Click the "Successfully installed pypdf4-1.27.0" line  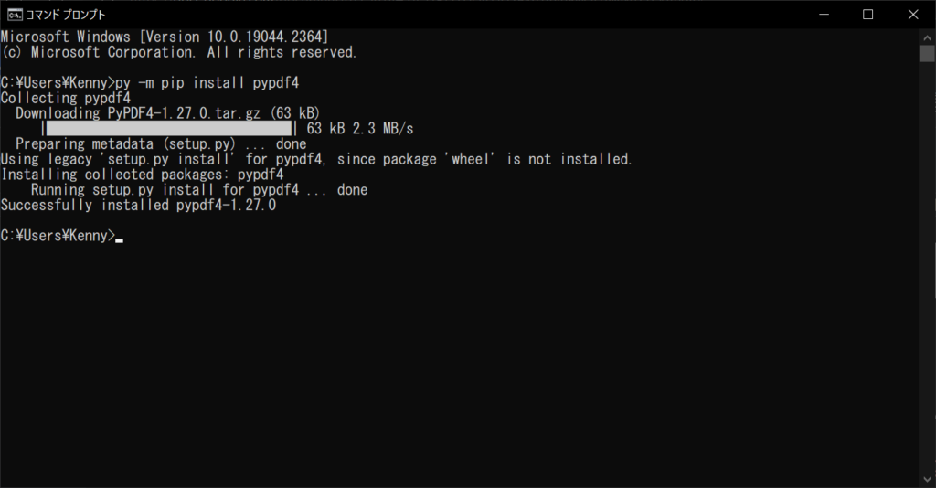(x=139, y=206)
